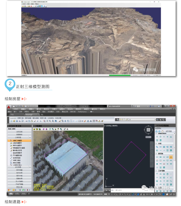Click the magenta box icon in 三维测图 toolbar
Image resolution: width=181 pixels, height=206 pixels.
[x=43, y=129]
